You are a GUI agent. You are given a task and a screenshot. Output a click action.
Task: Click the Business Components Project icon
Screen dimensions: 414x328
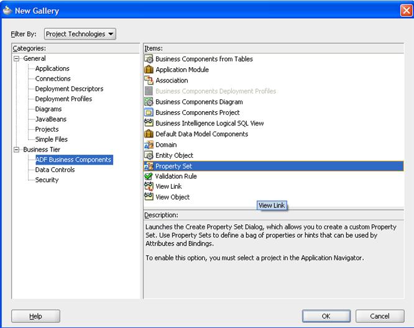tap(149, 112)
